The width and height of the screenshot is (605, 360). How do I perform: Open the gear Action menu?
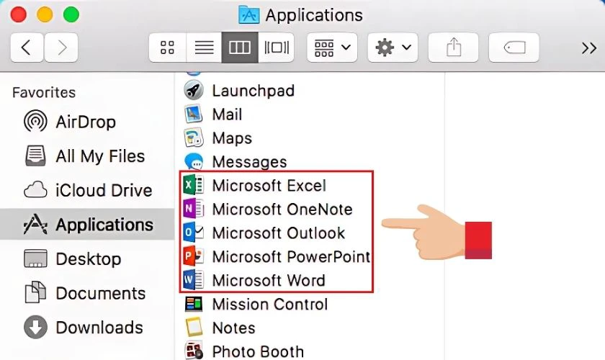click(x=393, y=48)
